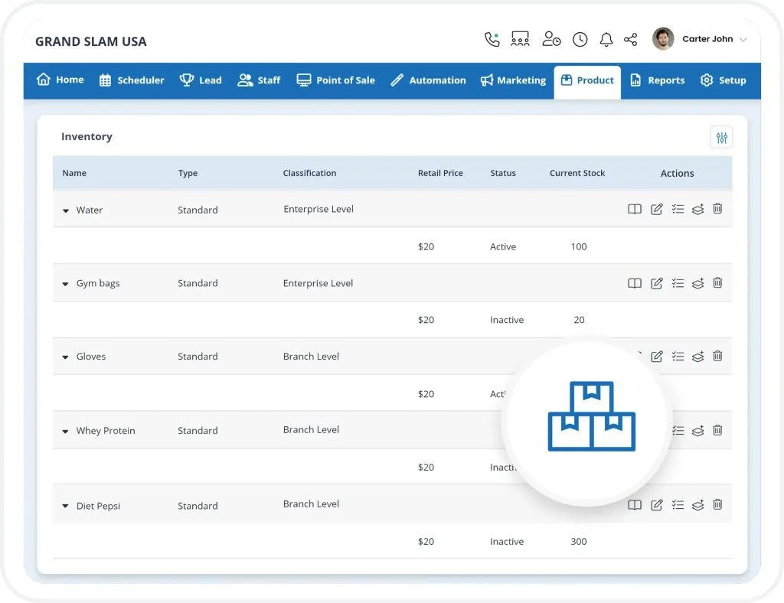Add stock layers icon for Gym bags
Image resolution: width=784 pixels, height=603 pixels.
tap(698, 283)
